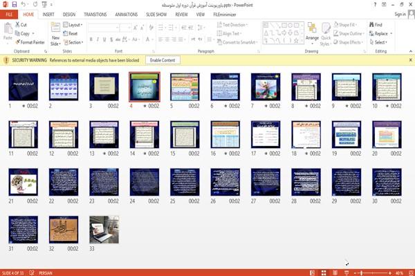Open the FILE menu tab

(x=9, y=15)
